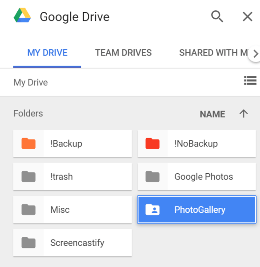This screenshot has width=260, height=267.
Task: Open the Google Photos folder
Action: pos(197,176)
